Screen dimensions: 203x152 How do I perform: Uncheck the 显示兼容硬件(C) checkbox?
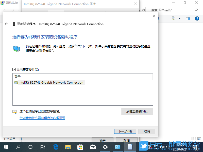pos(14,69)
